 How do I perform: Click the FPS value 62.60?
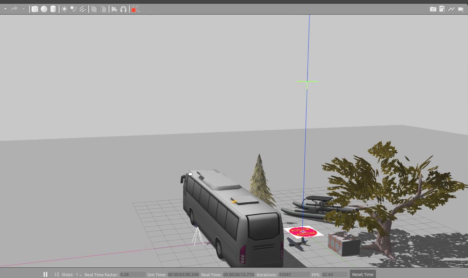point(334,275)
